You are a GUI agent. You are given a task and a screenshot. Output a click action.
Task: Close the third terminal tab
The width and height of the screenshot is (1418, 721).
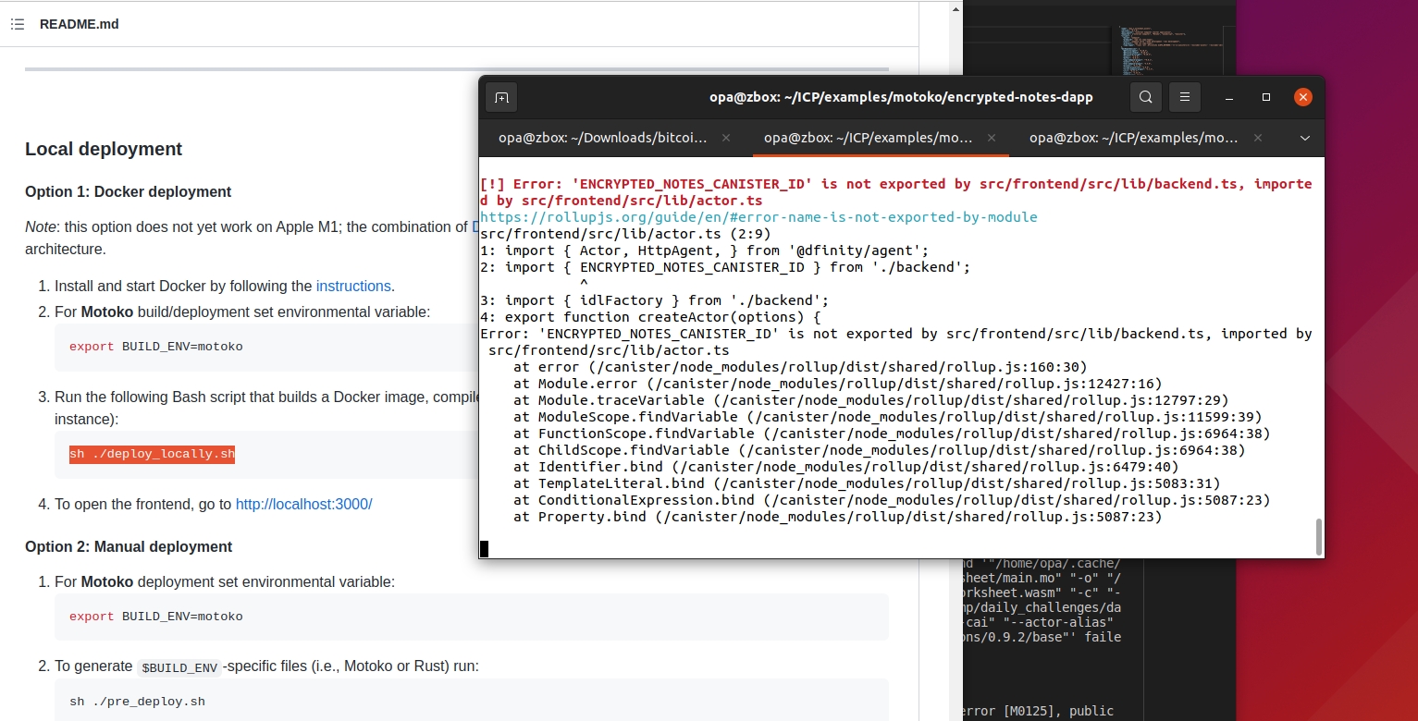pos(1257,138)
